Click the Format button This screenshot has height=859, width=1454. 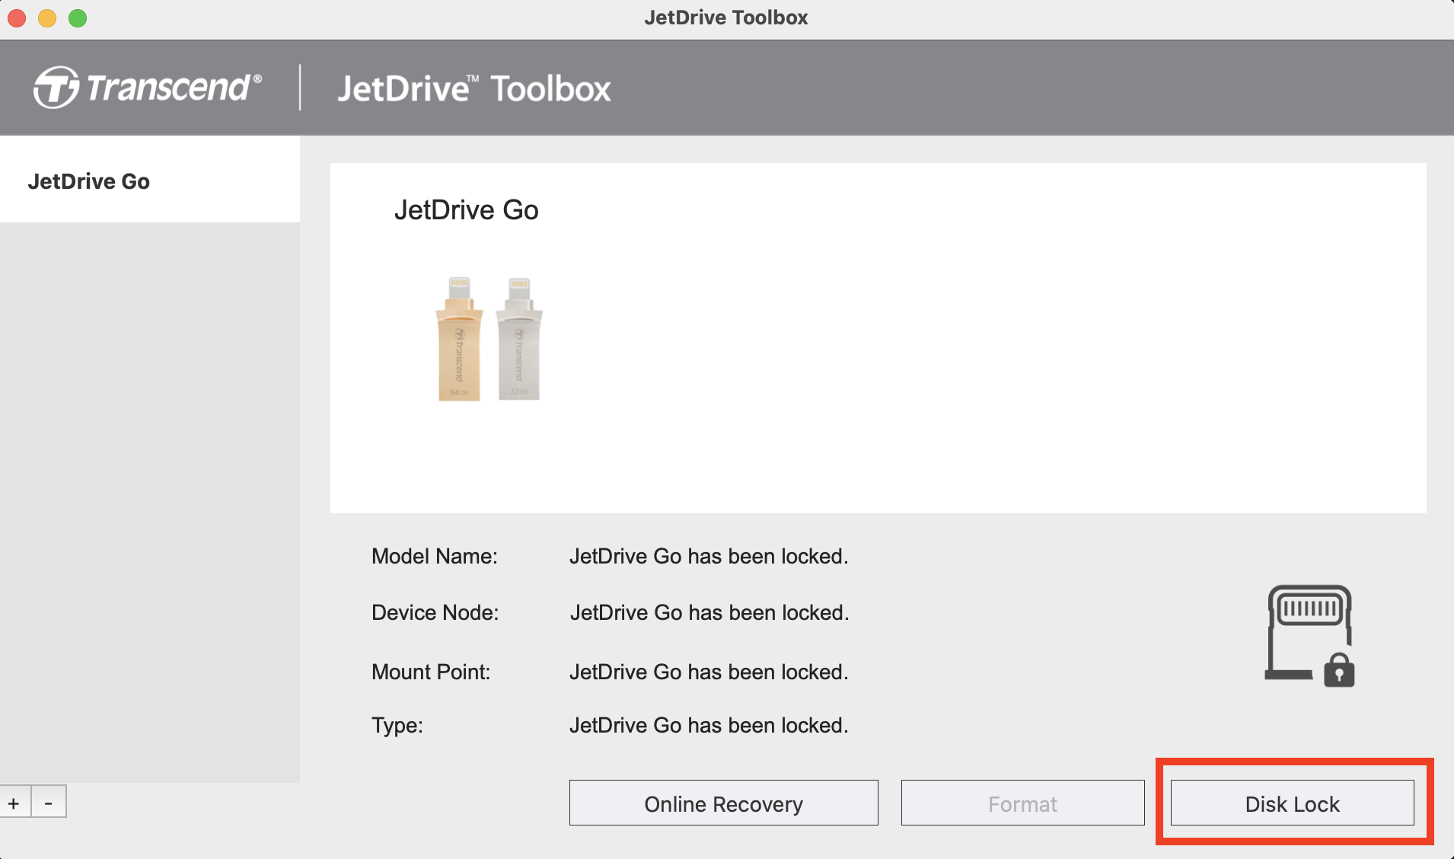tap(1022, 803)
